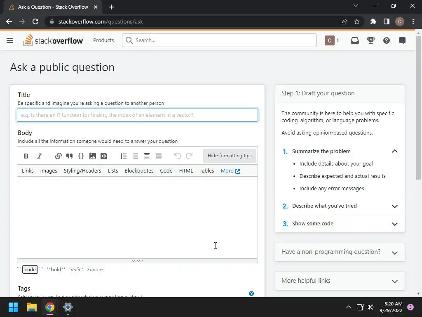Click Hide formatting tips button

pos(230,156)
